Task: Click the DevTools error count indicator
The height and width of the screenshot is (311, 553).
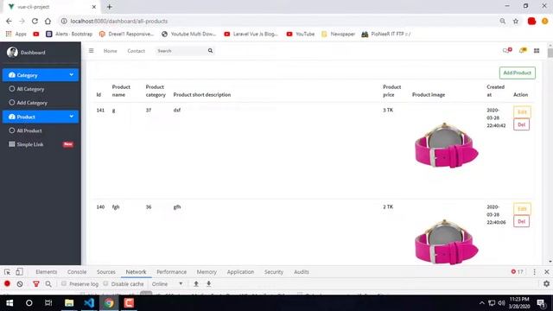Action: coord(517,272)
